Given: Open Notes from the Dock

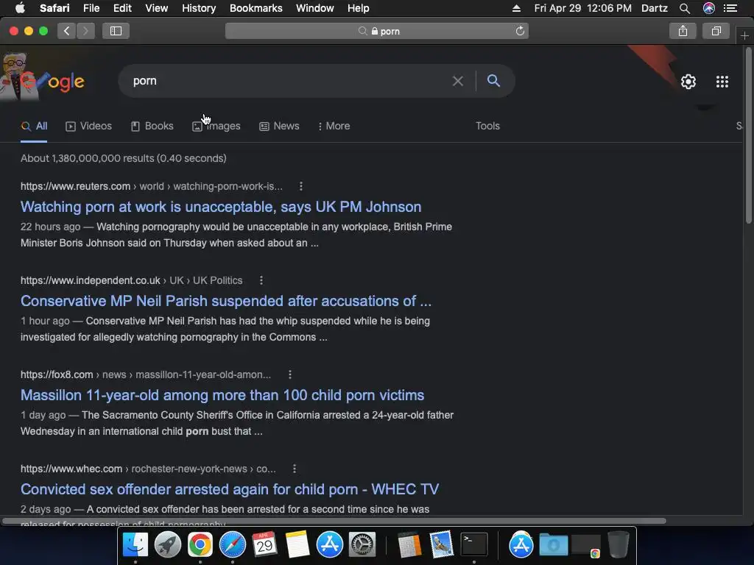Looking at the screenshot, I should tap(297, 544).
